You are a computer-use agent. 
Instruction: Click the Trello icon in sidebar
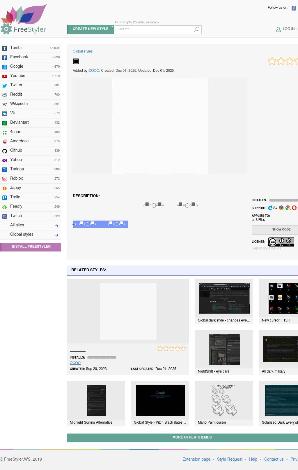(x=5, y=198)
